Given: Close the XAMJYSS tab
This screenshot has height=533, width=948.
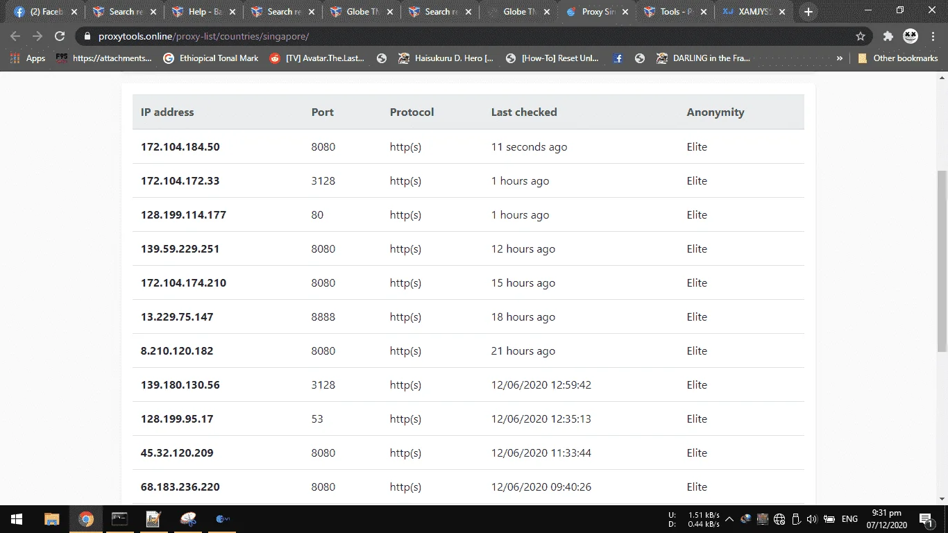Looking at the screenshot, I should [782, 12].
